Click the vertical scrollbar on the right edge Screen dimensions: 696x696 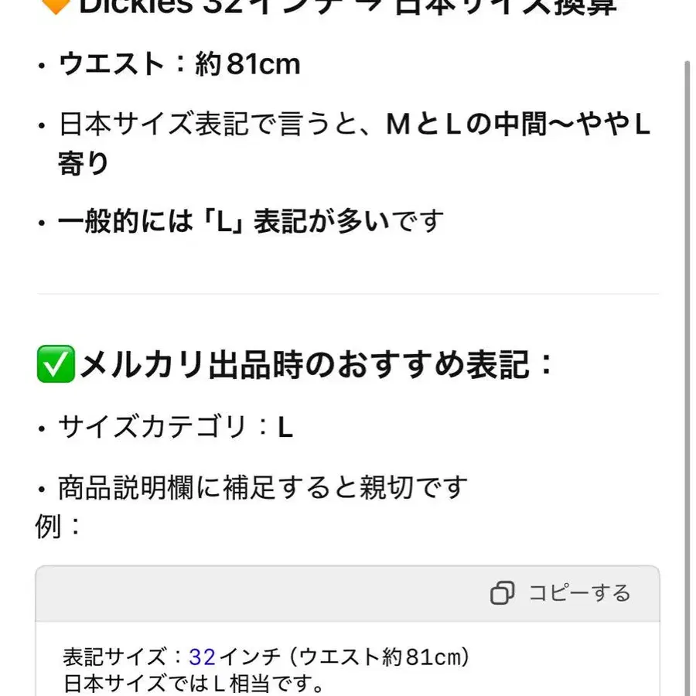[687, 377]
